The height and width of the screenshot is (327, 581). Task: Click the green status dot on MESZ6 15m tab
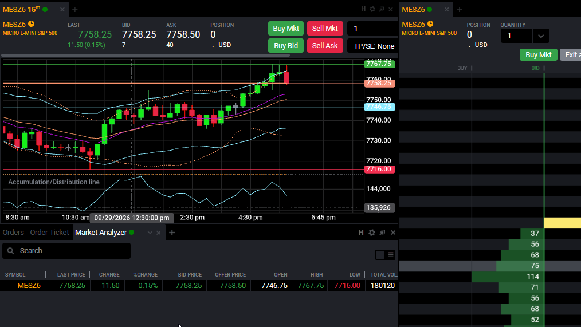[x=45, y=10]
